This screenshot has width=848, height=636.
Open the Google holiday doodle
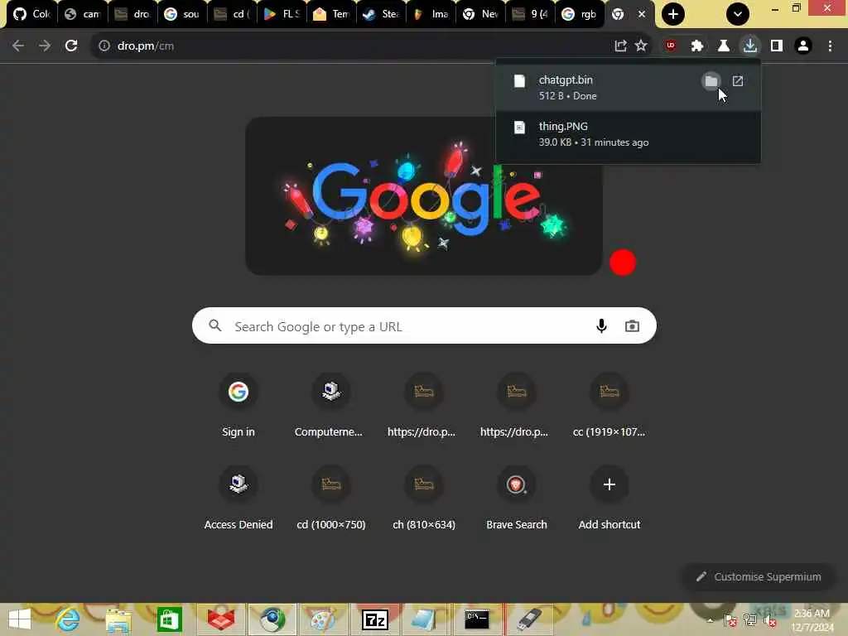(423, 196)
